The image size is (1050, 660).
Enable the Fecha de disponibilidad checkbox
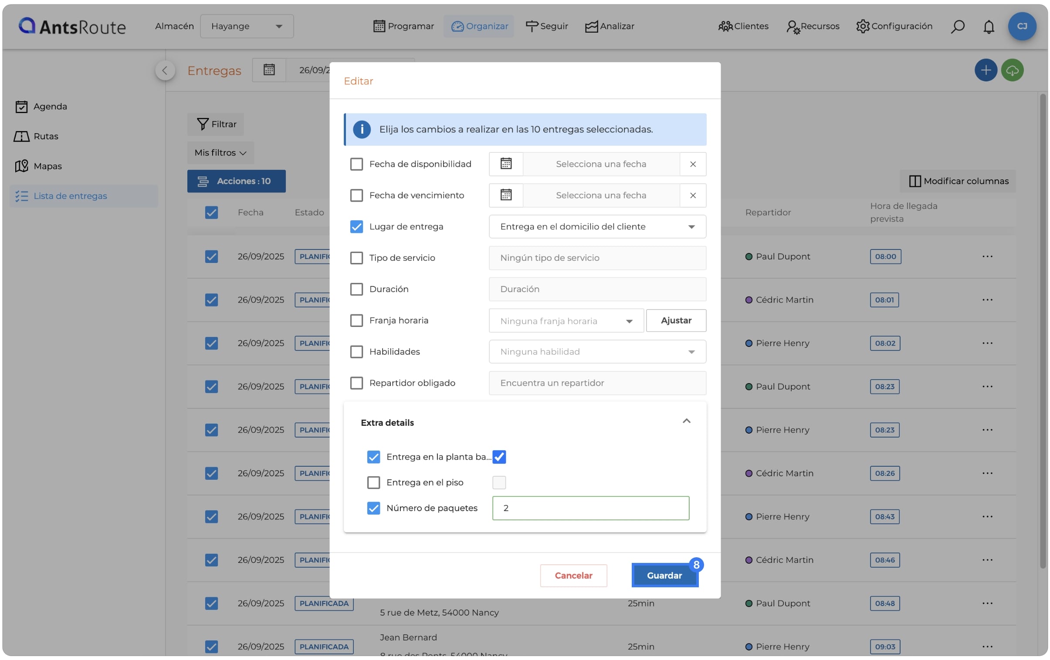[356, 164]
